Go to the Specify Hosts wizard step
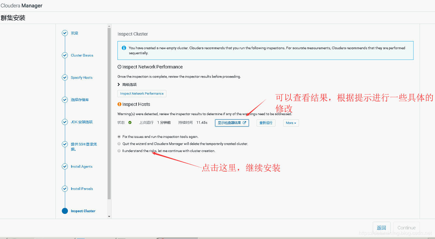Screen dimensions: 435x239 coord(82,78)
